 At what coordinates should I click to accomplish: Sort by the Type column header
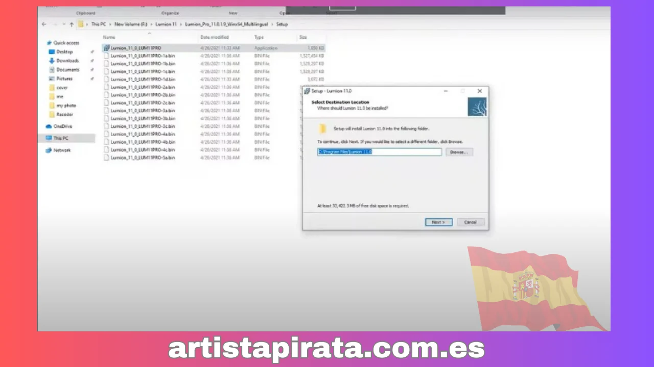point(259,37)
